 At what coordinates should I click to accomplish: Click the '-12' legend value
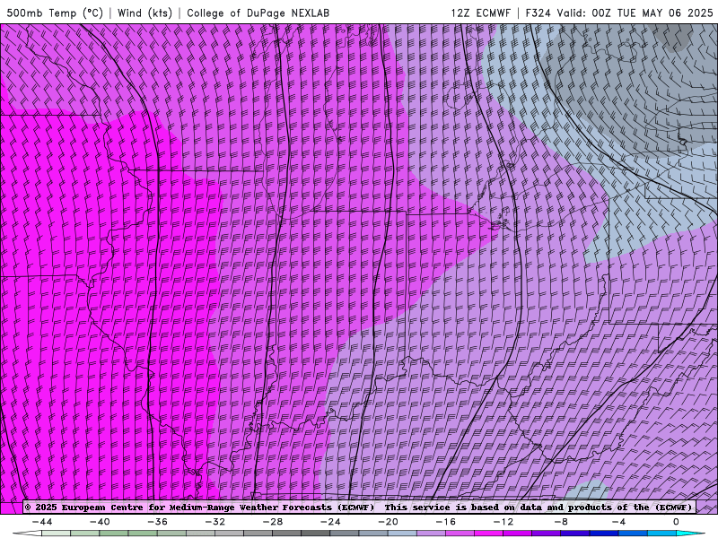point(503,522)
